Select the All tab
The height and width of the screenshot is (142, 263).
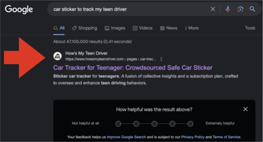59,28
